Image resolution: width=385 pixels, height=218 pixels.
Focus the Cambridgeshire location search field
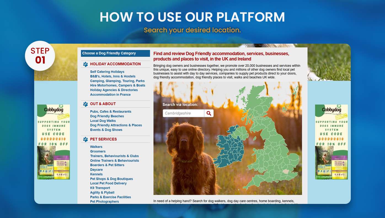183,113
